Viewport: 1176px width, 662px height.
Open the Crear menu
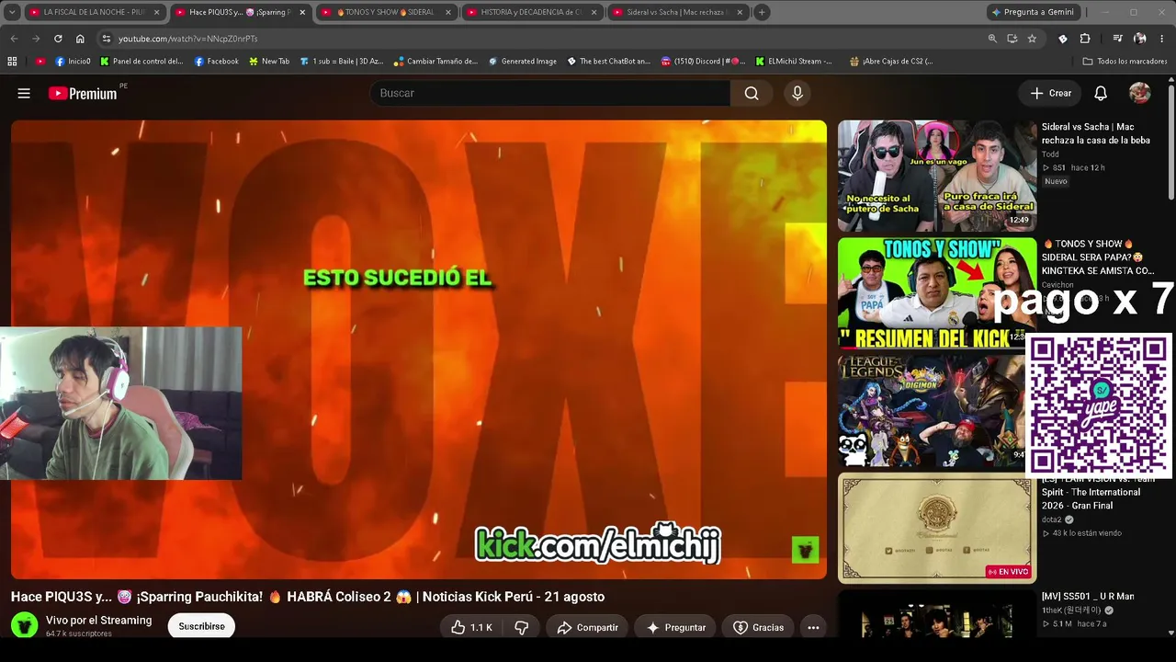(1050, 93)
